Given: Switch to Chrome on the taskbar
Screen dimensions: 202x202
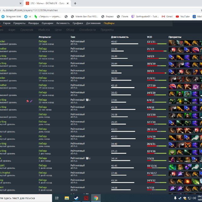Looking at the screenshot, I should [96, 198].
